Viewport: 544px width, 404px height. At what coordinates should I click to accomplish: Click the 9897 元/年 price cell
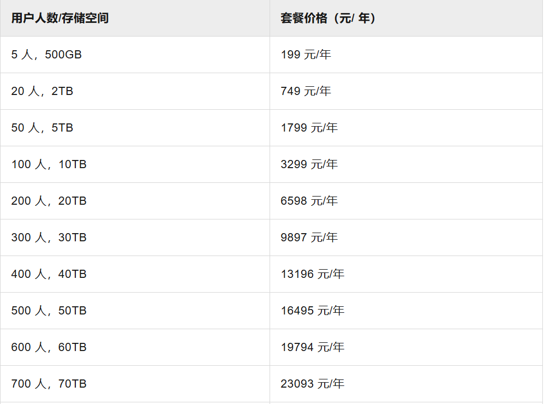[x=309, y=237]
